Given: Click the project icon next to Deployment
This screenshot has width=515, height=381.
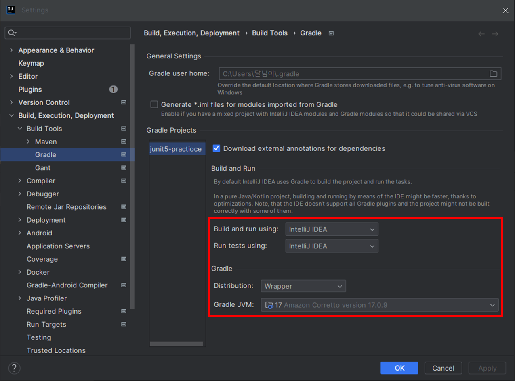Looking at the screenshot, I should [124, 220].
